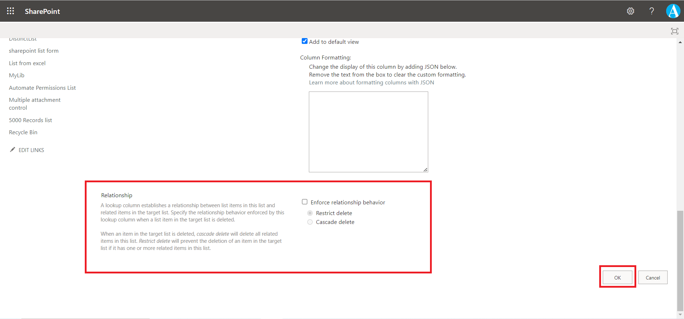Open the user account avatar

coord(673,11)
